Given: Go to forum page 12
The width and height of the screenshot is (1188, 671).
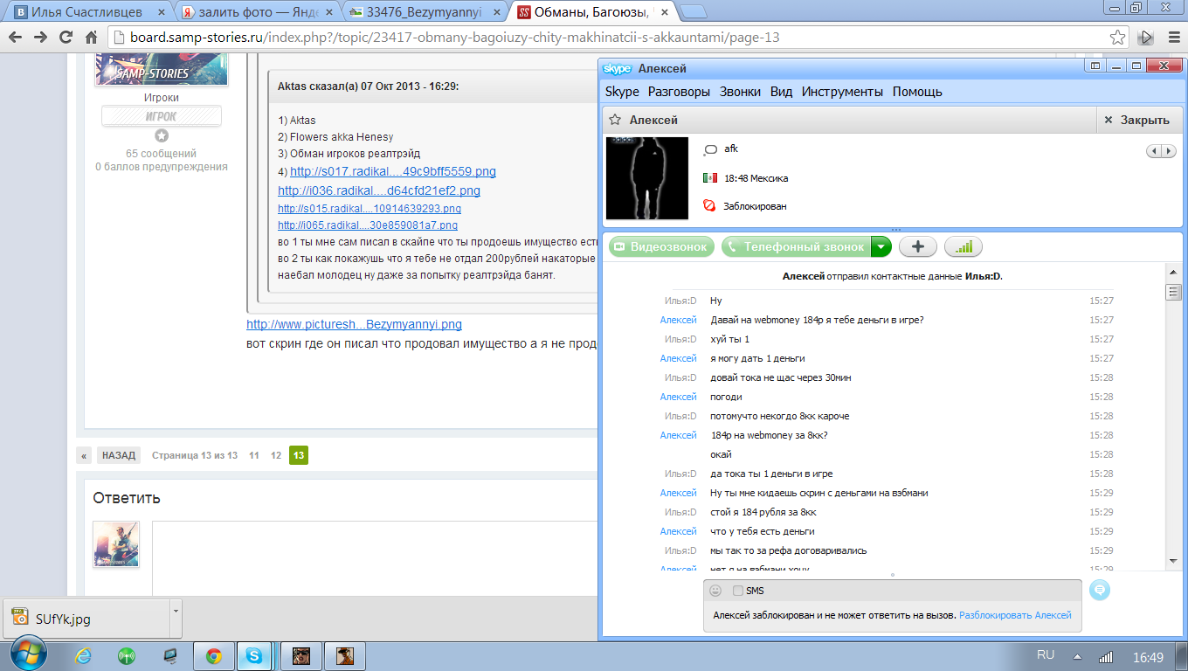Looking at the screenshot, I should pos(276,455).
